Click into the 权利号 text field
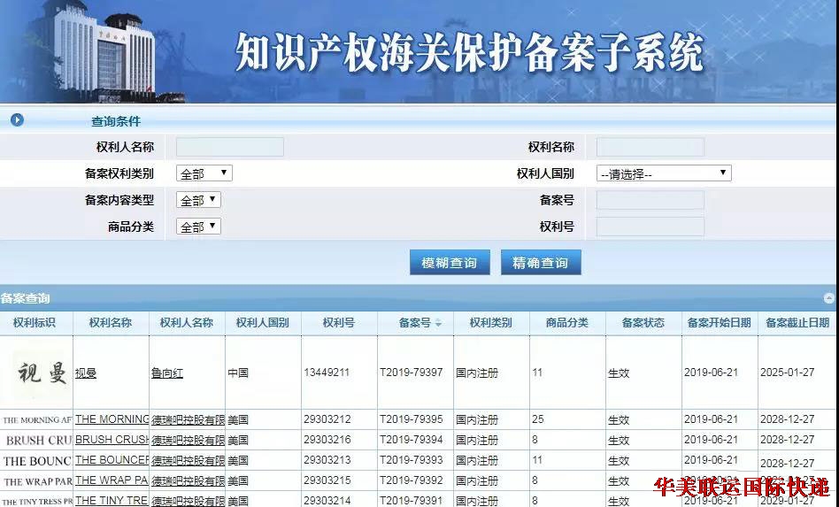This screenshot has width=839, height=507. click(650, 227)
